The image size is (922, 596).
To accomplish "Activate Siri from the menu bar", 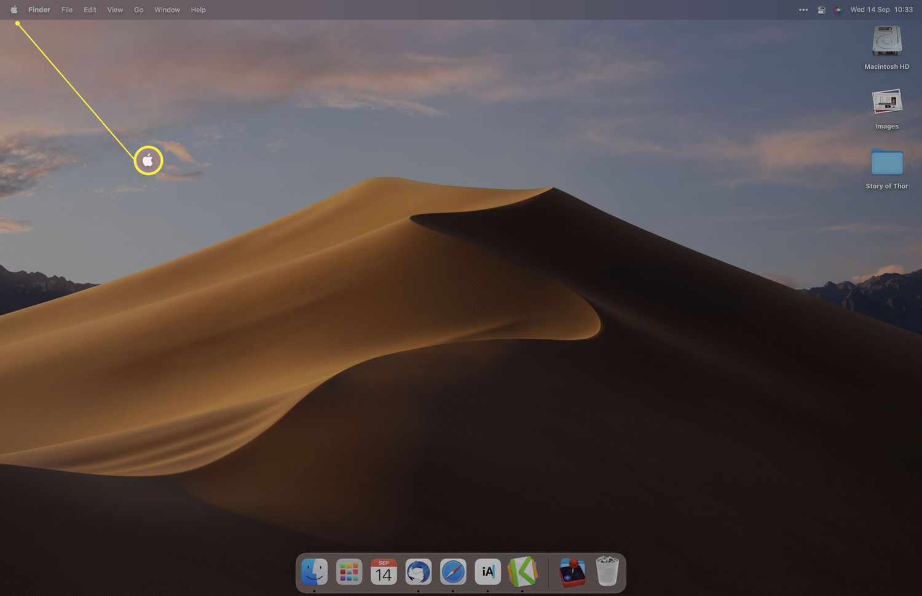I will click(x=837, y=10).
